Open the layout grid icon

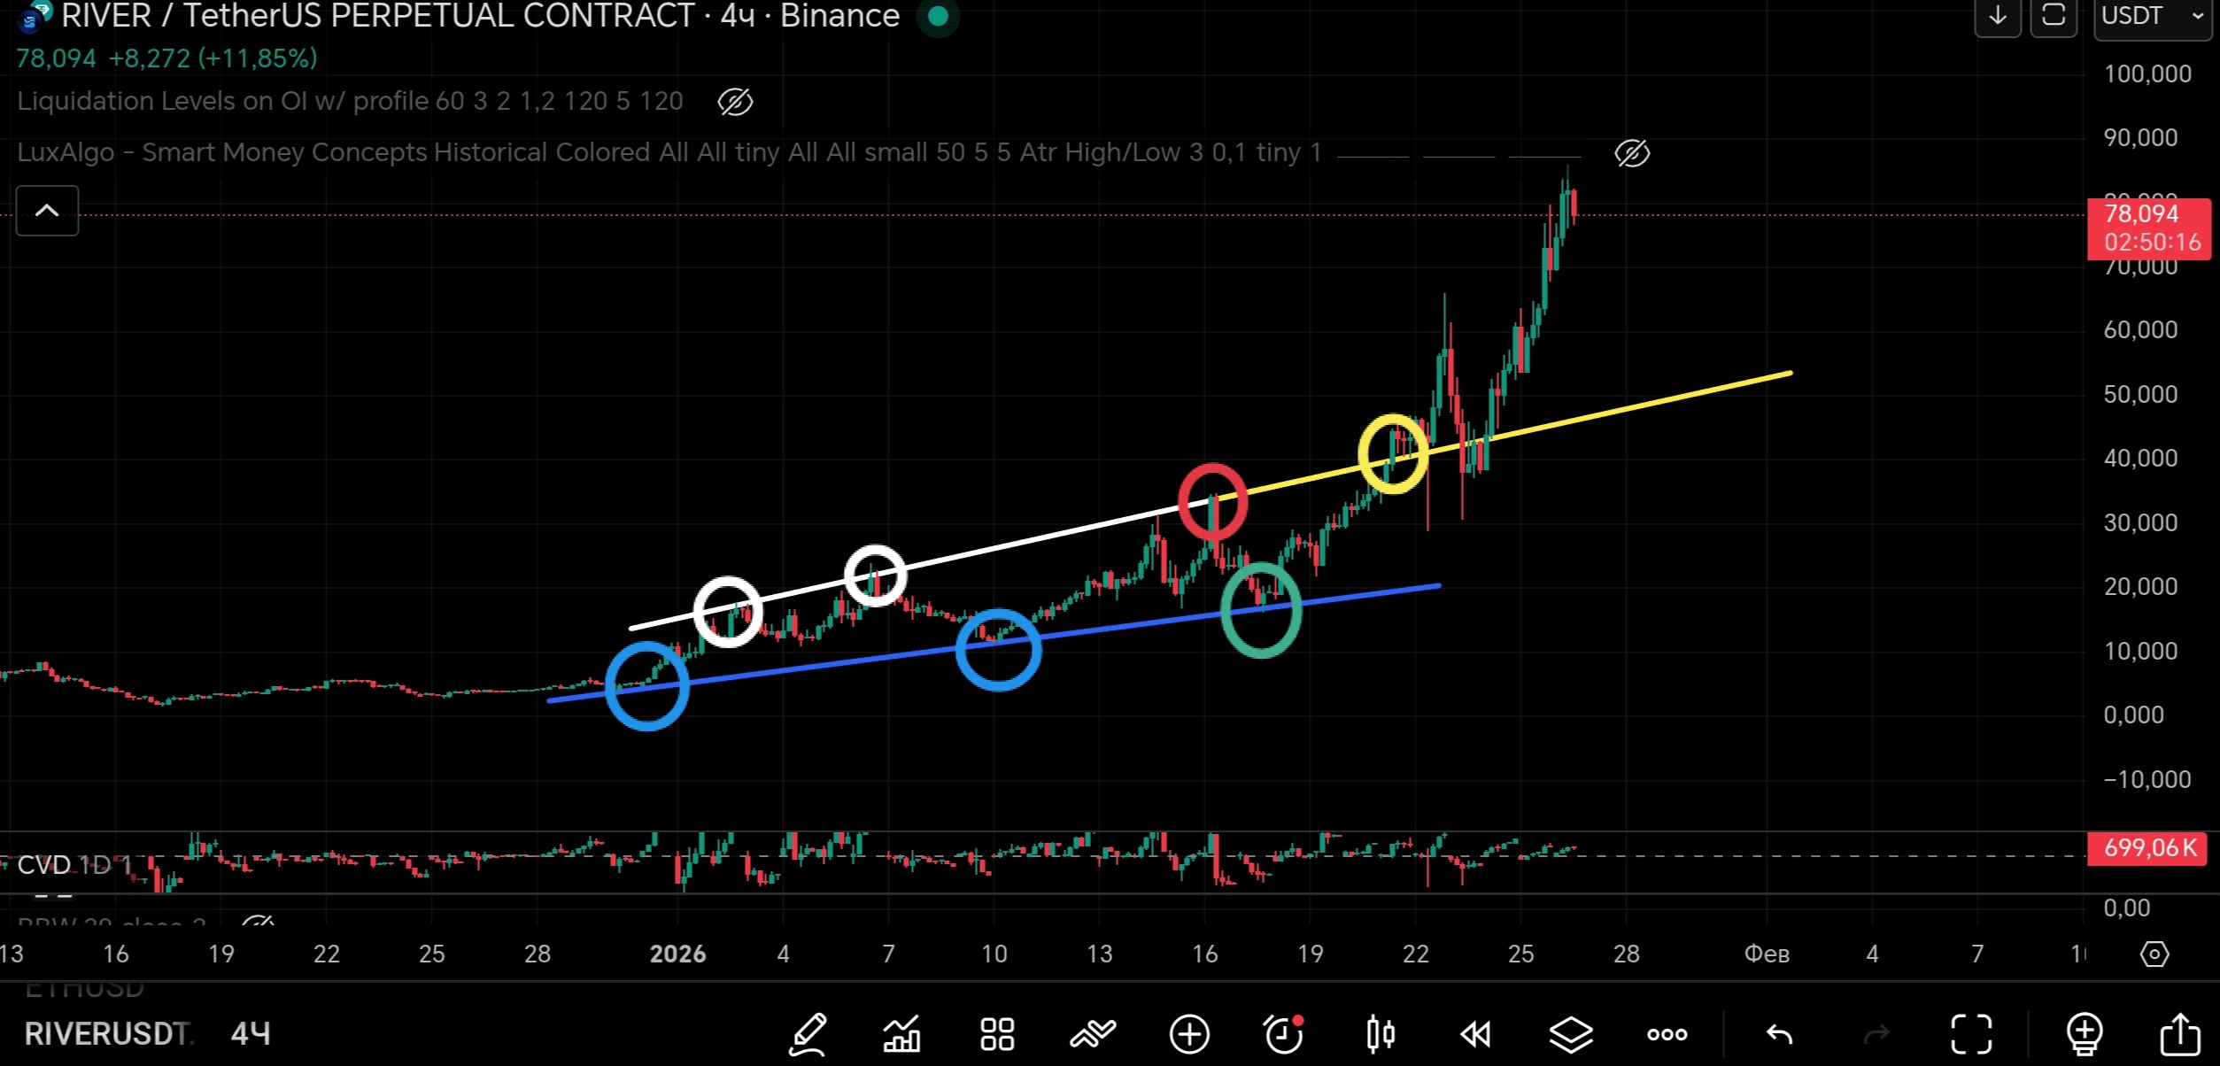coord(997,1034)
